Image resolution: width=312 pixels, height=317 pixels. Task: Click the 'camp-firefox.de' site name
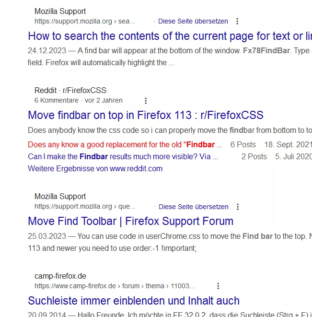[60, 276]
